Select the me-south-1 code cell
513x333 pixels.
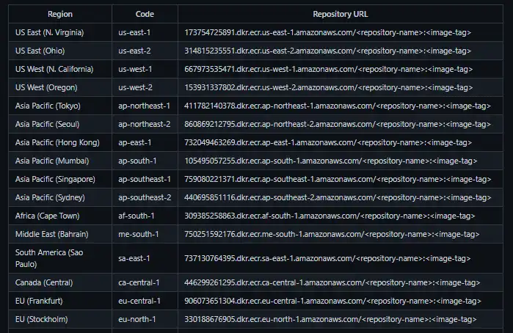145,234
